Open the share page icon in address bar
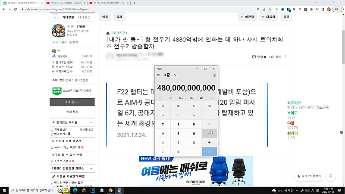Image resolution: width=345 pixels, height=194 pixels. click(264, 9)
